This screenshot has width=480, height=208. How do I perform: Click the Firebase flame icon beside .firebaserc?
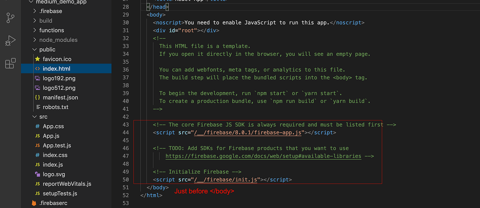[34, 203]
